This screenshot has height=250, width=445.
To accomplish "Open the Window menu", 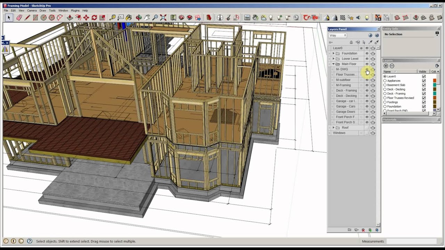I will coord(63,10).
